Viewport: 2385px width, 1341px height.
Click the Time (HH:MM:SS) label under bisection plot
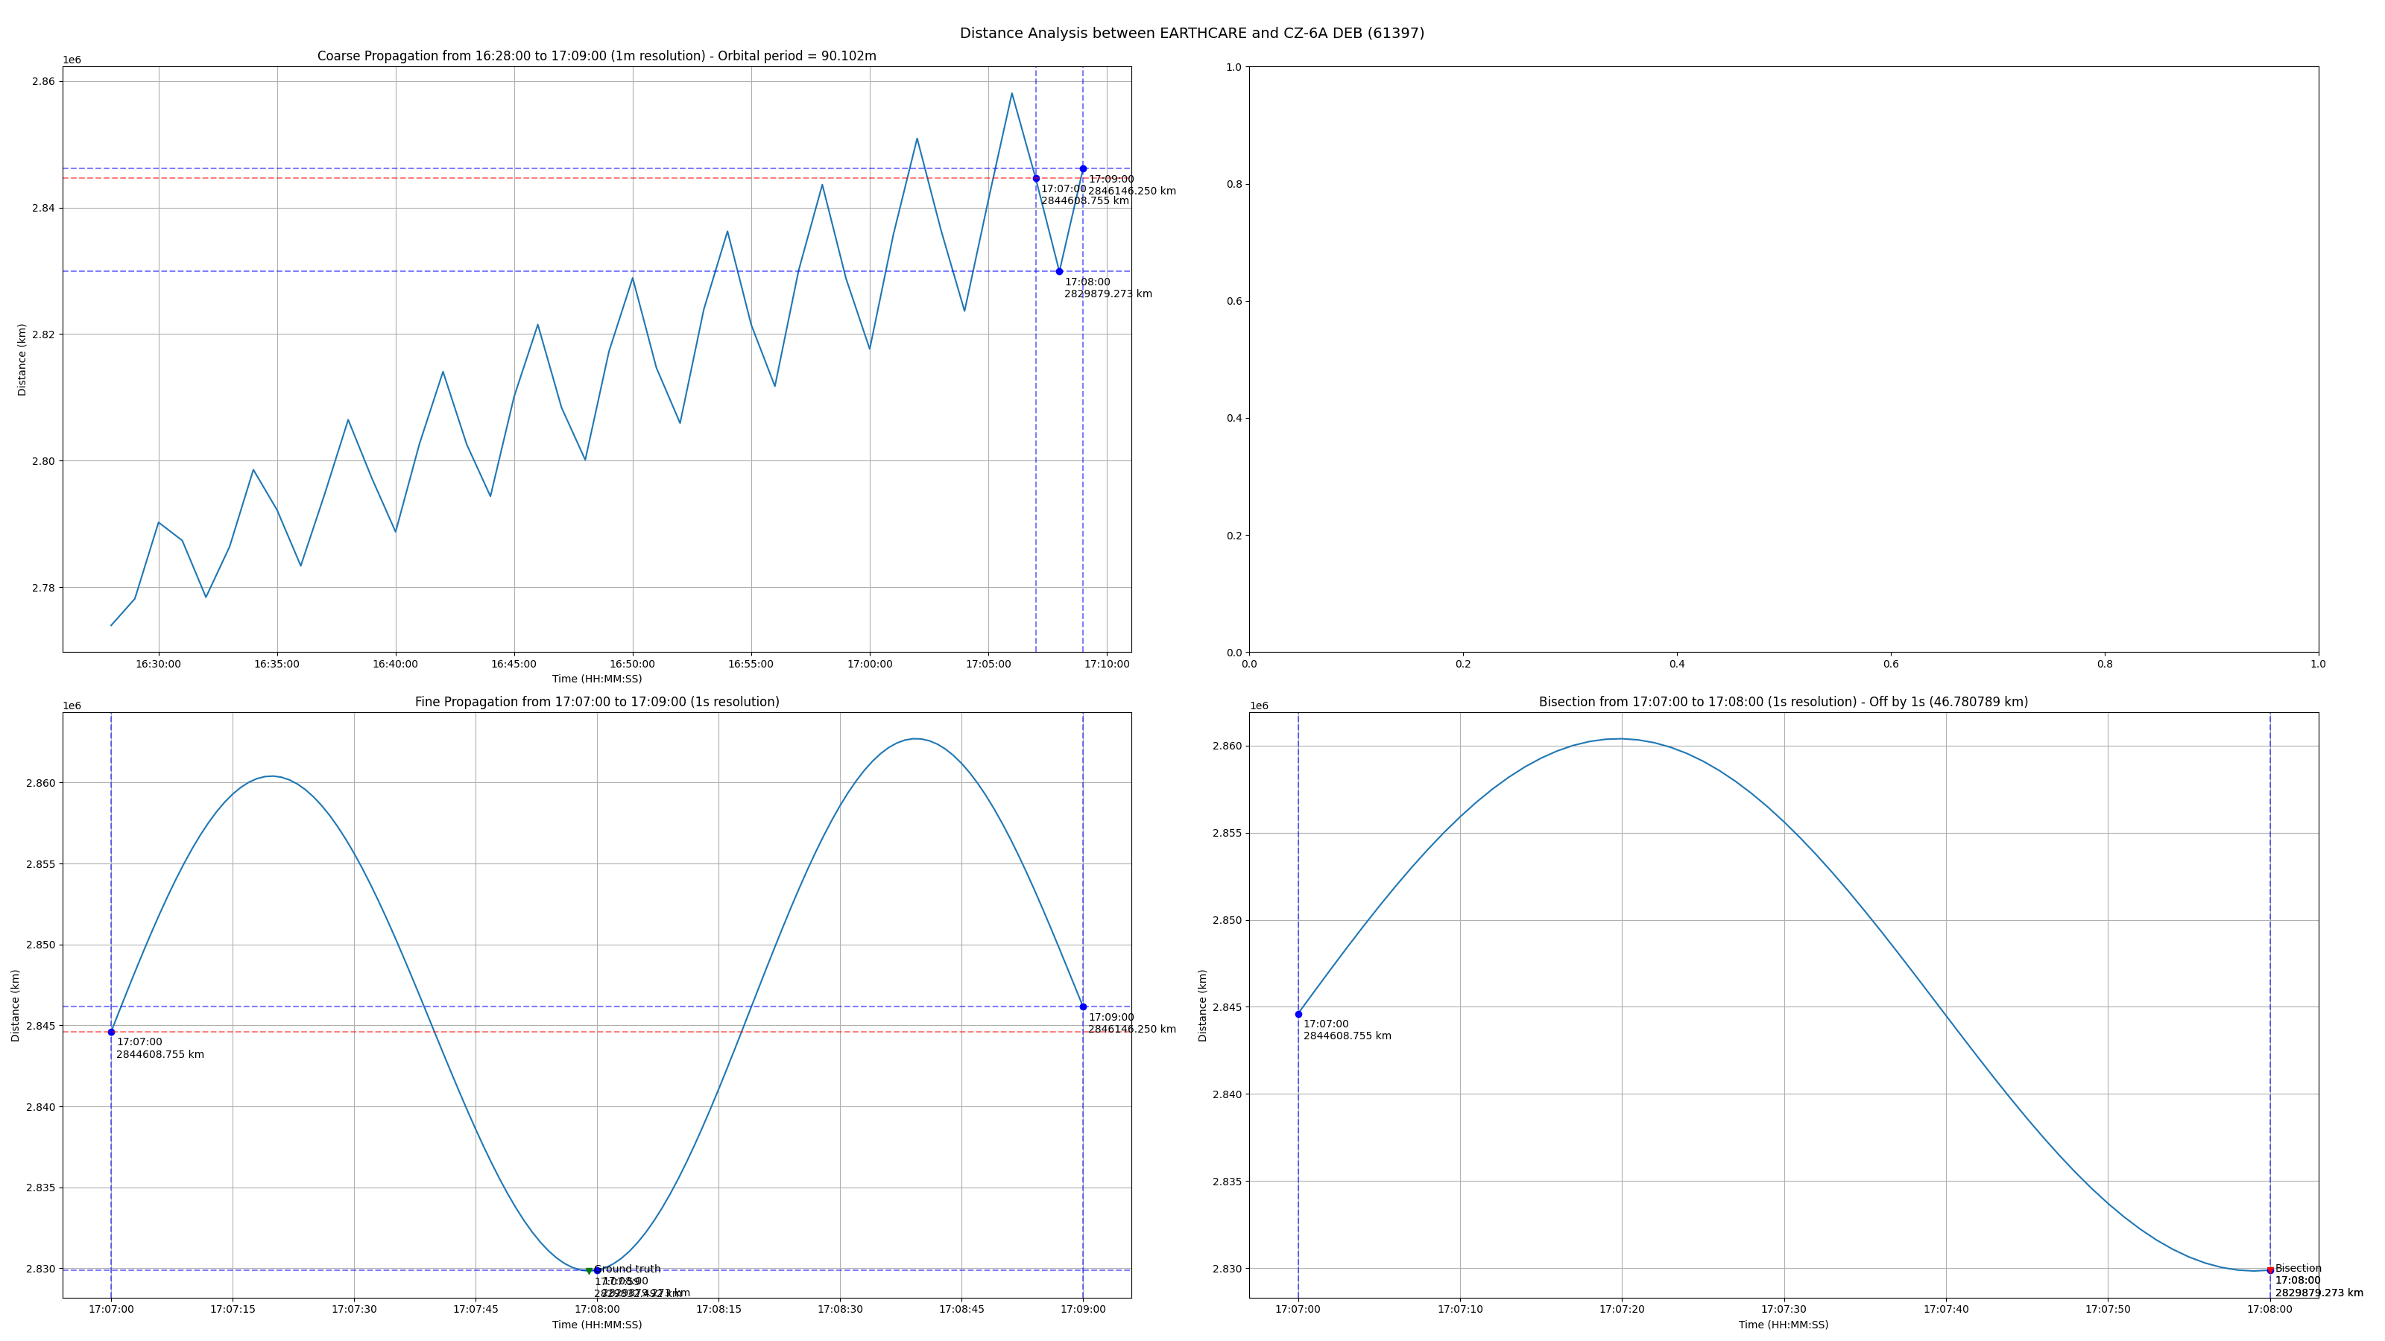(1784, 1325)
